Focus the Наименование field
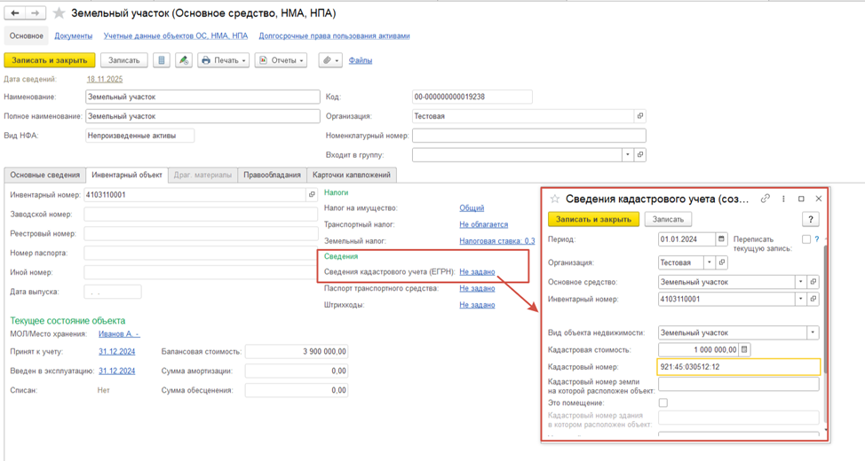This screenshot has width=865, height=461. [202, 97]
